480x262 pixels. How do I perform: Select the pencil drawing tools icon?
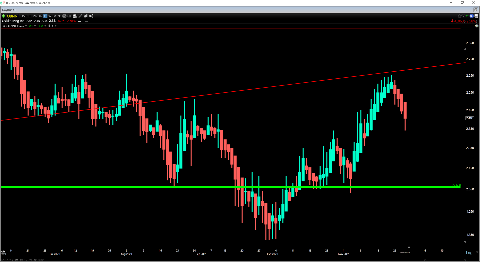(80, 16)
